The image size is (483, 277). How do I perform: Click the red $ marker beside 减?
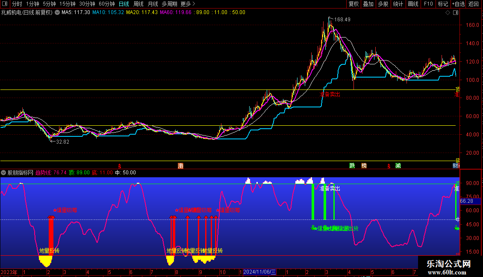(x=389, y=166)
